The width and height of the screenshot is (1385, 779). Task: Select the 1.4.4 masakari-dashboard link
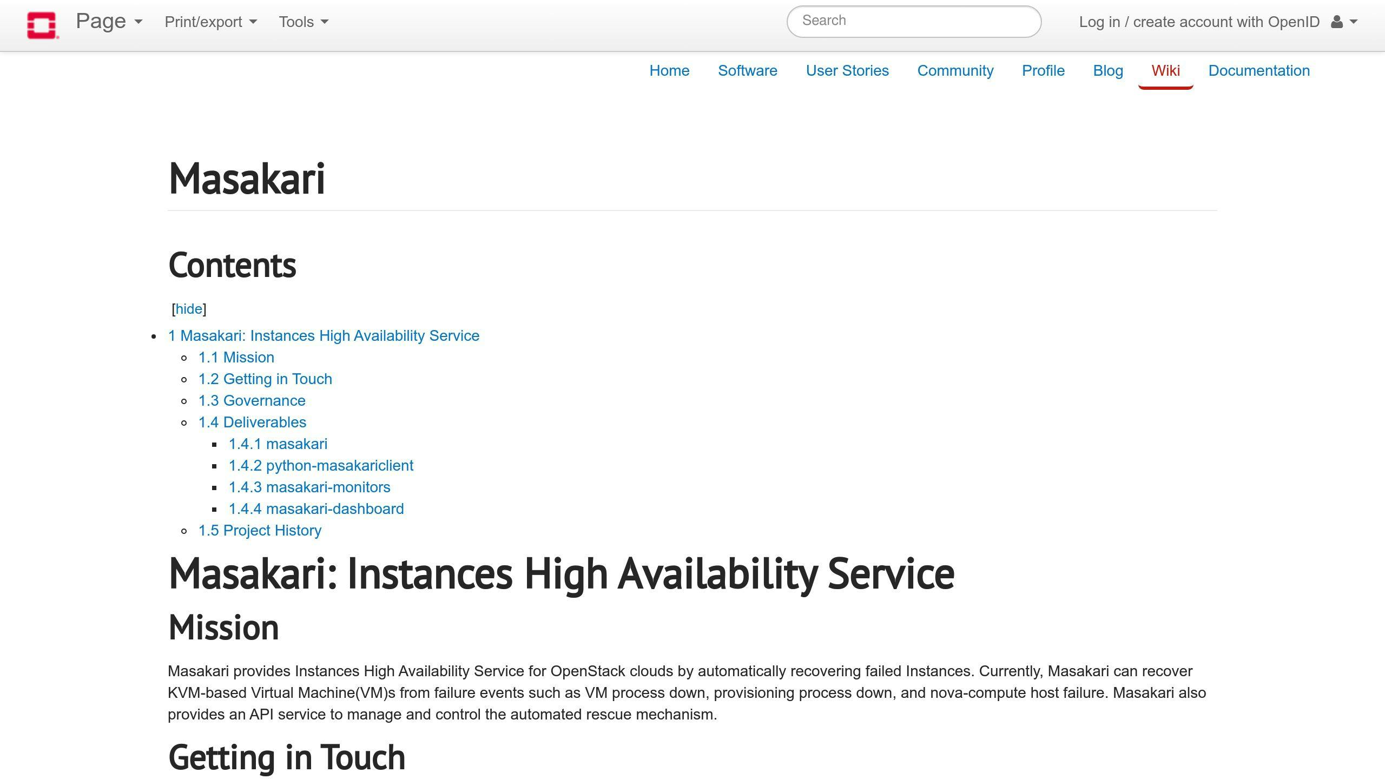click(x=316, y=509)
